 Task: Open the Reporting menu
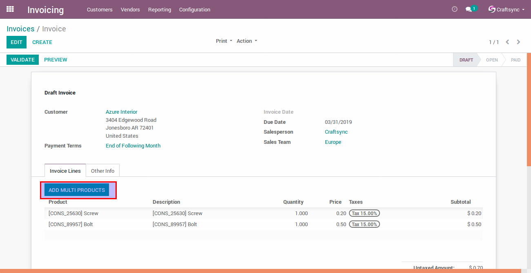tap(160, 9)
